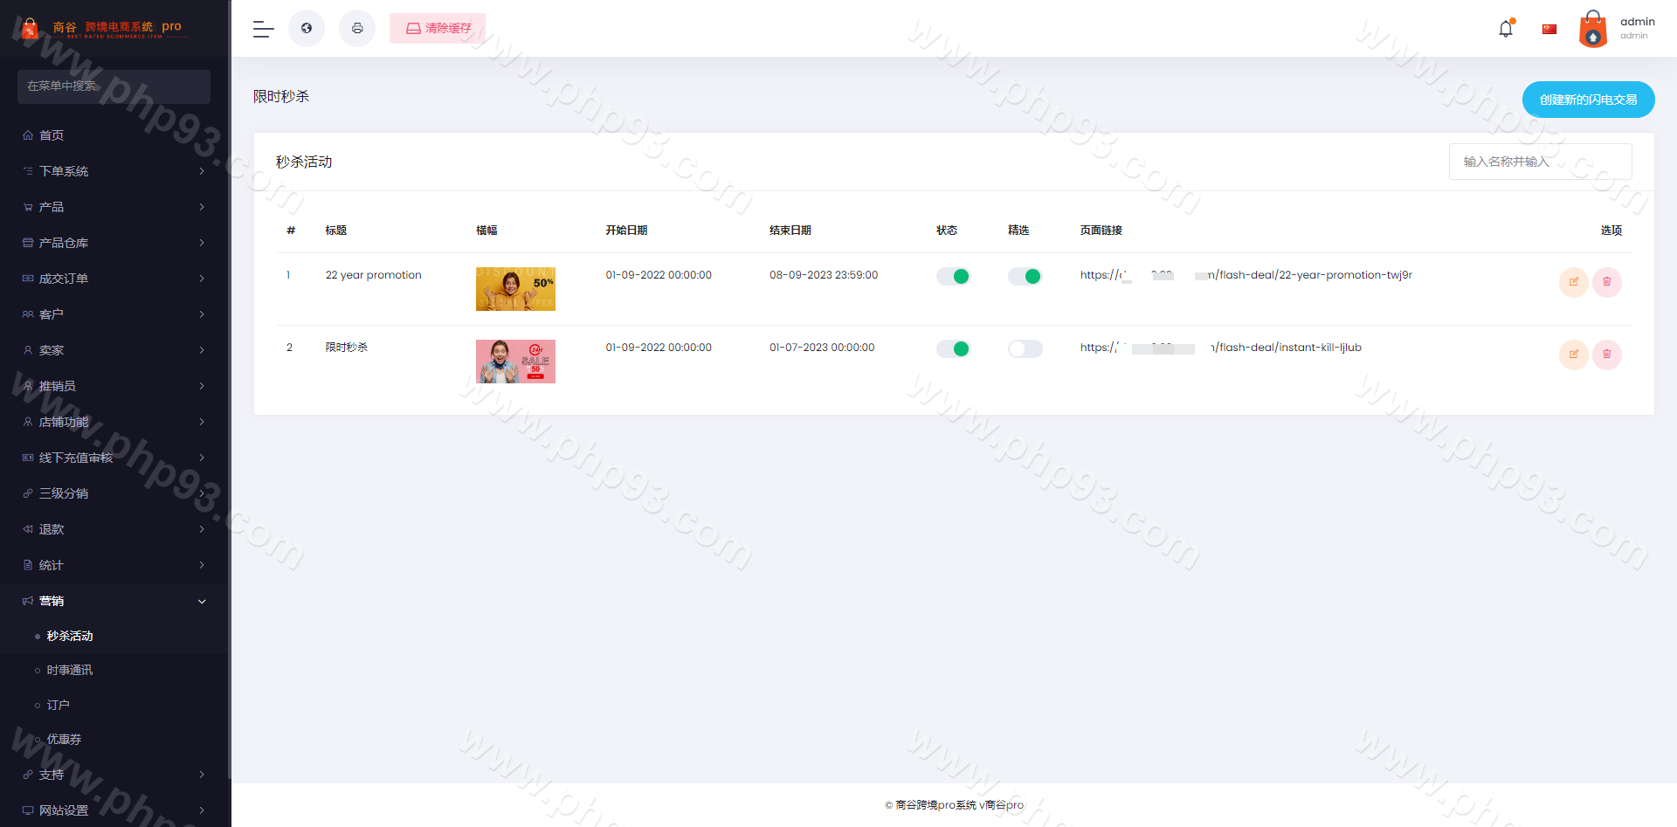Click the 清除缓存 button
This screenshot has height=827, width=1677.
tap(438, 29)
